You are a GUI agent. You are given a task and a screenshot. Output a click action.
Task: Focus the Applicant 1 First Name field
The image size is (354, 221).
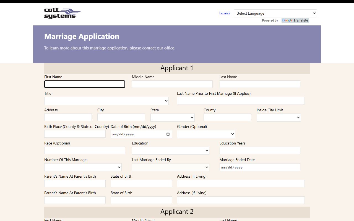tap(85, 84)
